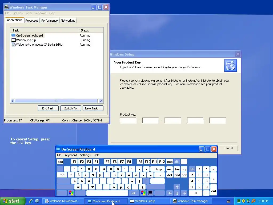This screenshot has width=273, height=205.
Task: Click the Welcome to Windows taskbar button
Action: click(x=63, y=201)
